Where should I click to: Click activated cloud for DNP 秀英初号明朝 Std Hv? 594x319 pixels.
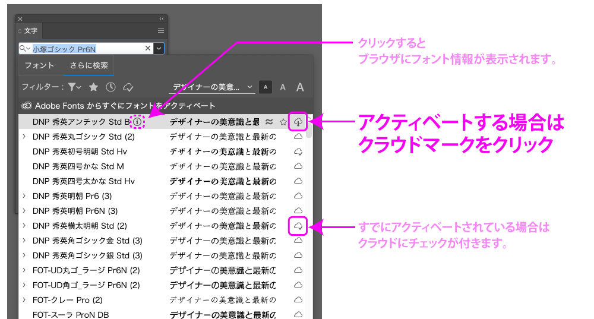point(298,151)
